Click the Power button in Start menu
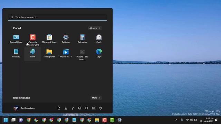 [100, 108]
